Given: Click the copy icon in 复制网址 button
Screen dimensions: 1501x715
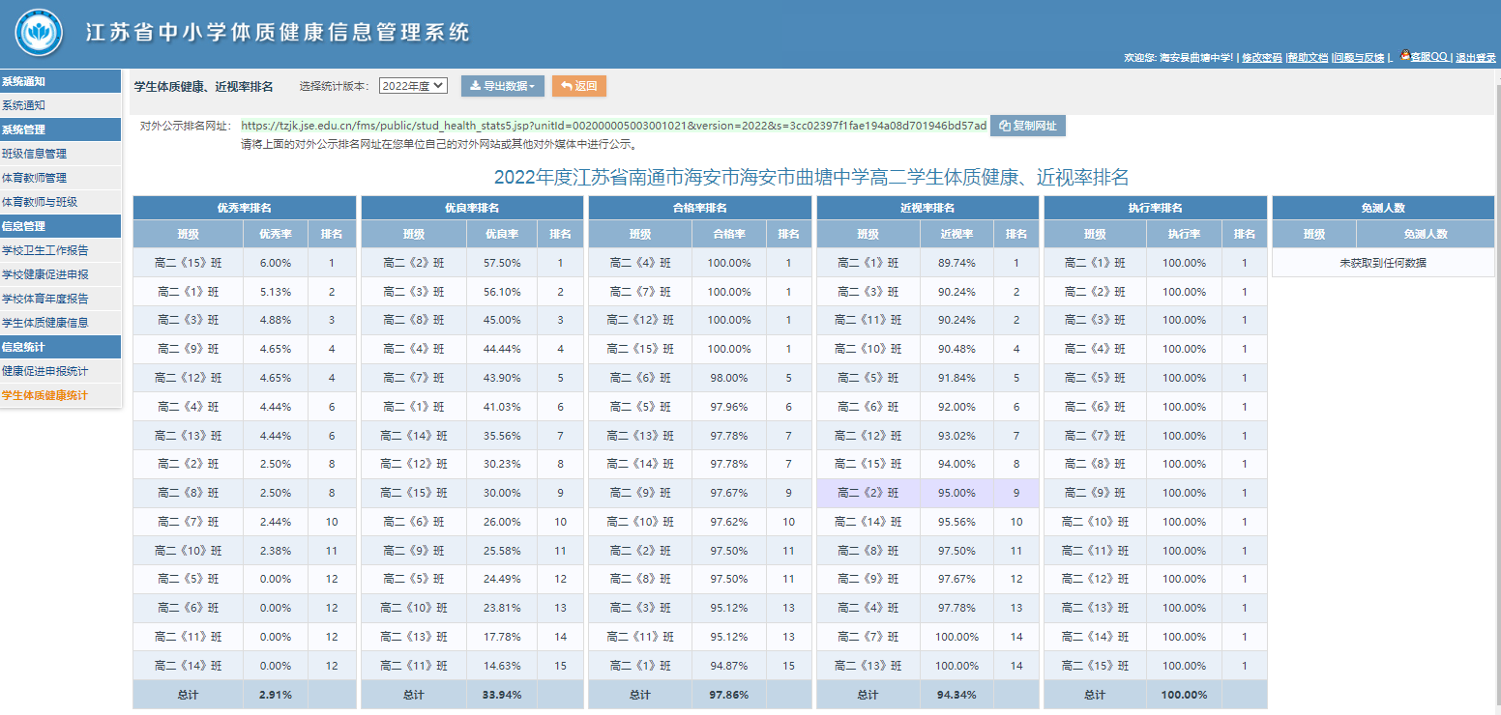Looking at the screenshot, I should coord(1005,126).
